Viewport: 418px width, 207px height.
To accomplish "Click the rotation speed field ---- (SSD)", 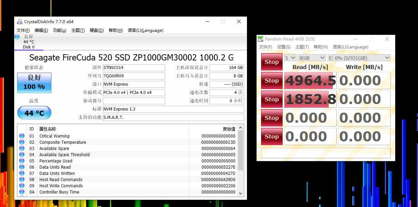I will coord(227,84).
